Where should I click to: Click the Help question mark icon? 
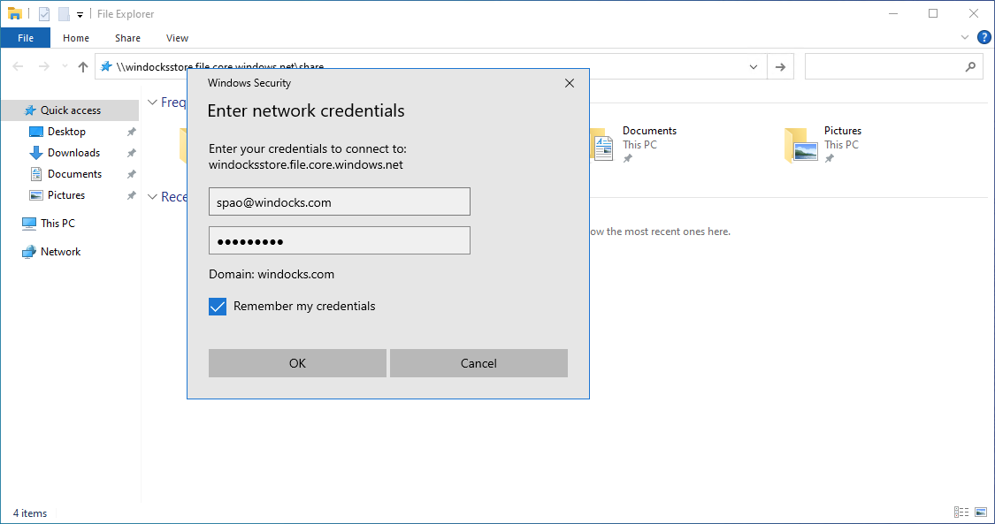click(x=984, y=37)
